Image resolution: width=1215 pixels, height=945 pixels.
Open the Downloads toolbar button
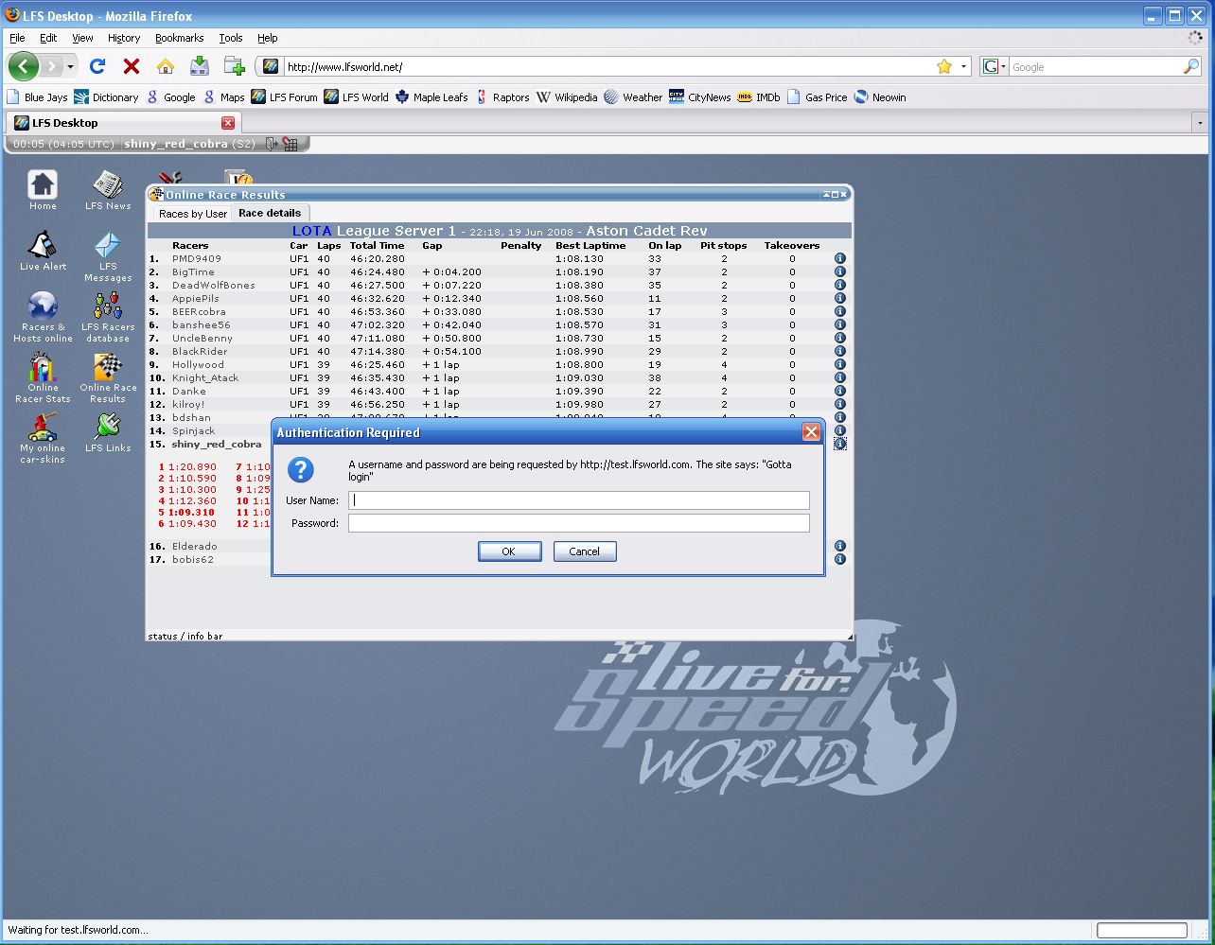click(x=200, y=66)
